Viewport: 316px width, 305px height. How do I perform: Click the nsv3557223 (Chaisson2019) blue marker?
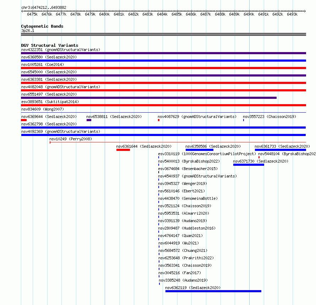244,120
